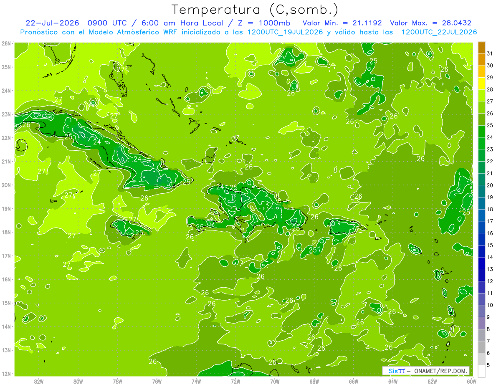Select valid-until time '1200UTC_22JUL2026'

coord(439,32)
